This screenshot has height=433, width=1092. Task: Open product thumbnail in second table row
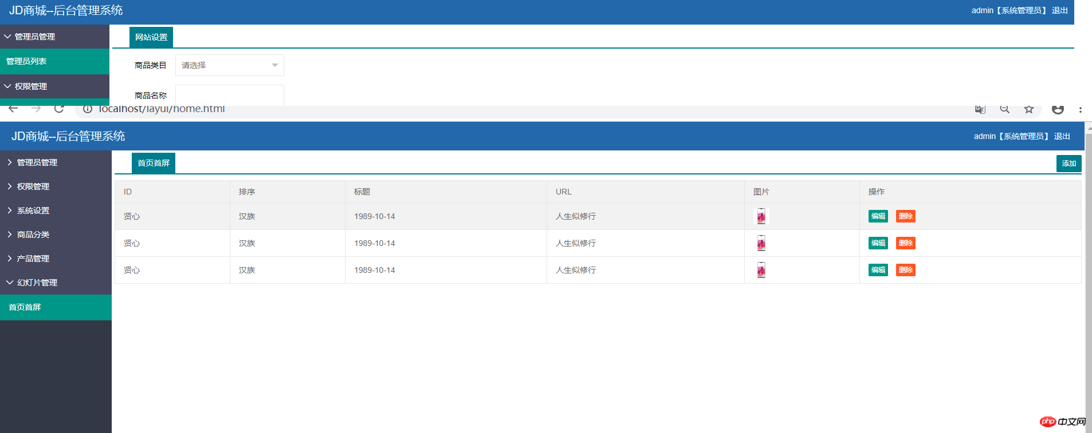coord(761,243)
